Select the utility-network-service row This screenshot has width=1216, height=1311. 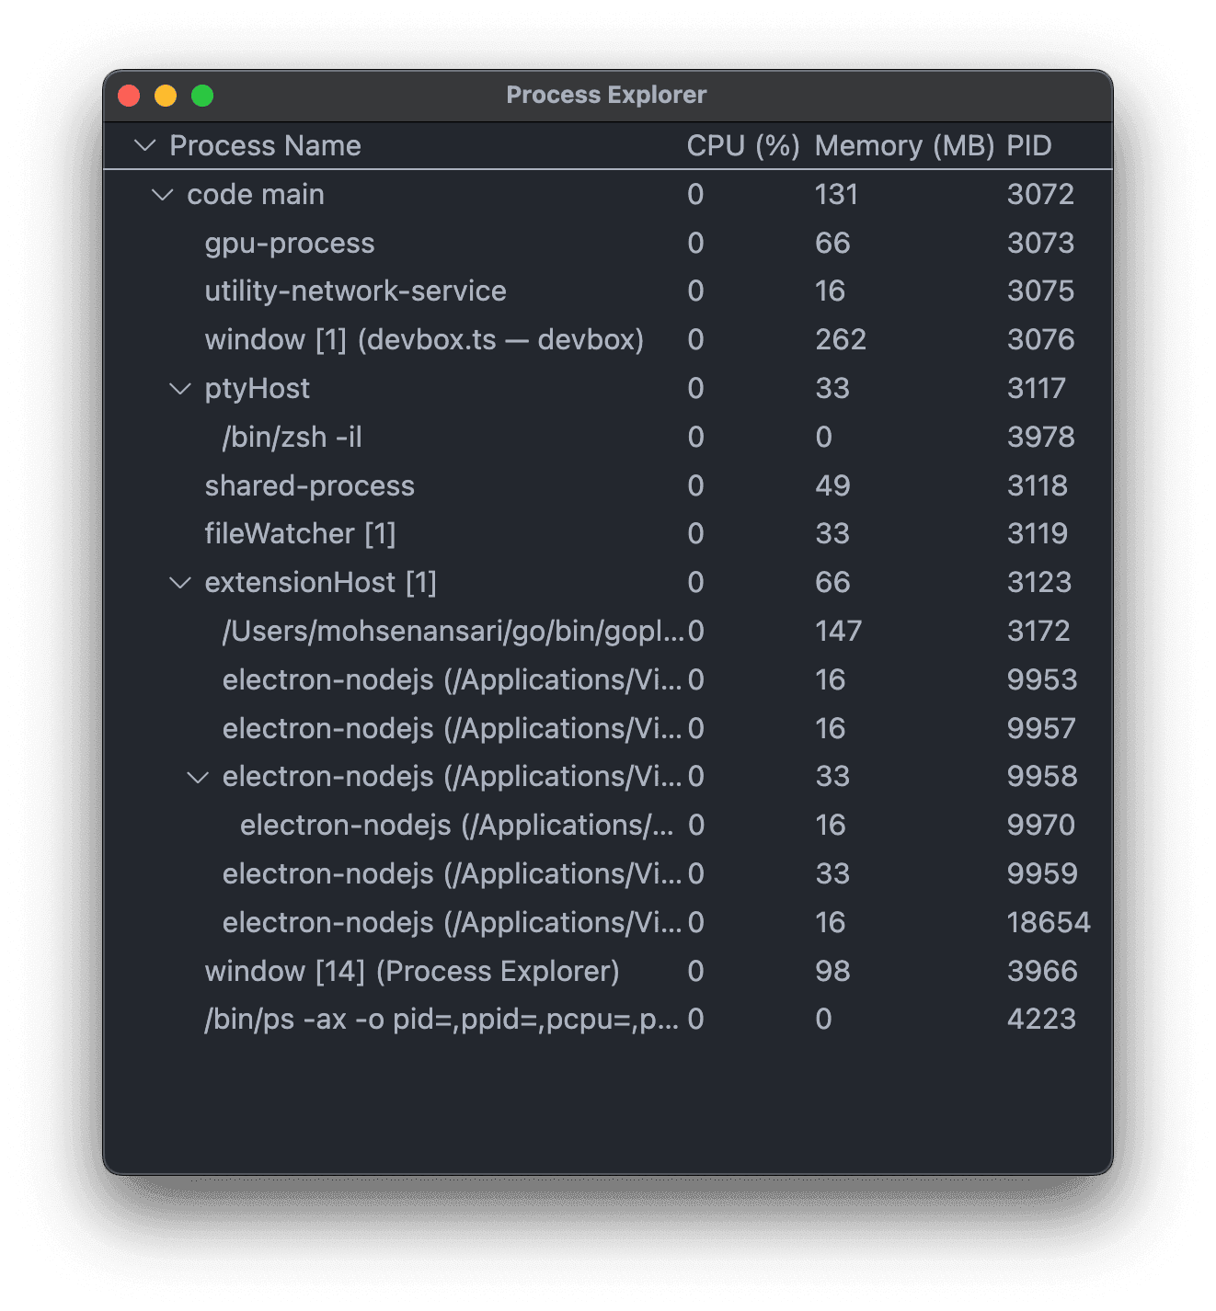point(608,291)
